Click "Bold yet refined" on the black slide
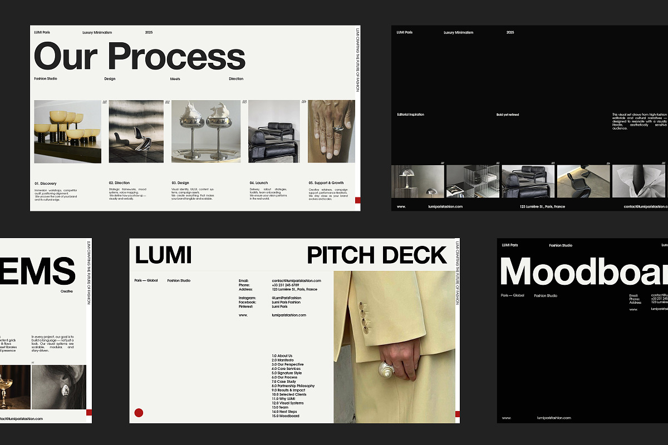Screen dimensions: 668x445 [508, 115]
